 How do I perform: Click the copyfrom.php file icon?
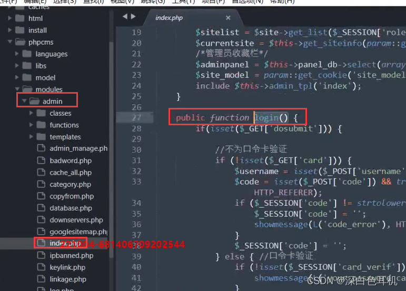pos(41,196)
